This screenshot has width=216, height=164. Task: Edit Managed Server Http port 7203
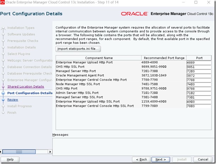coord(199,71)
